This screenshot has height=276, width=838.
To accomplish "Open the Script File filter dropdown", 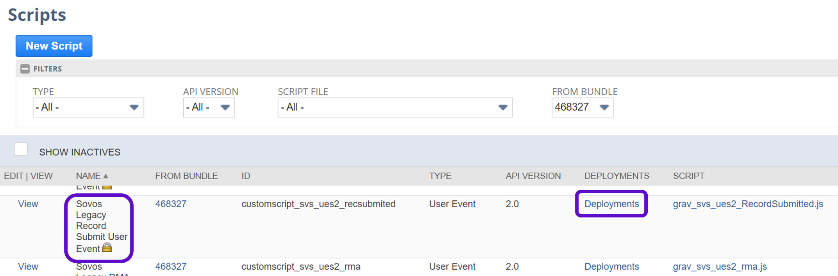I will [395, 107].
